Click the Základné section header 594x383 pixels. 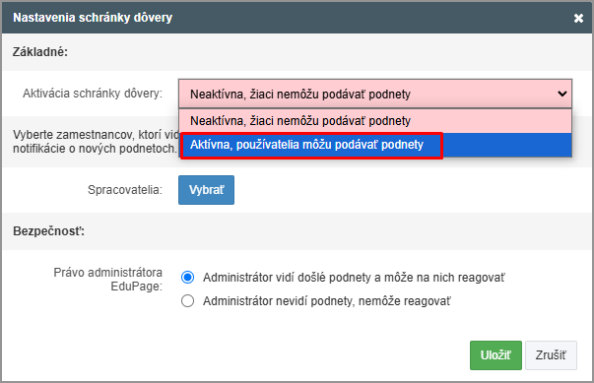[40, 52]
